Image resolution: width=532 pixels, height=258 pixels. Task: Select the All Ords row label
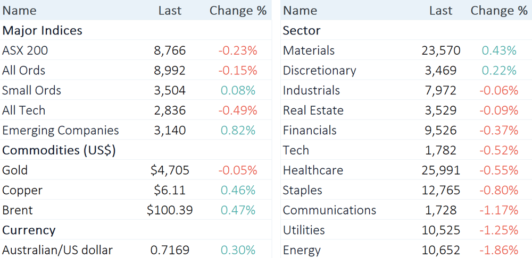[x=24, y=71]
